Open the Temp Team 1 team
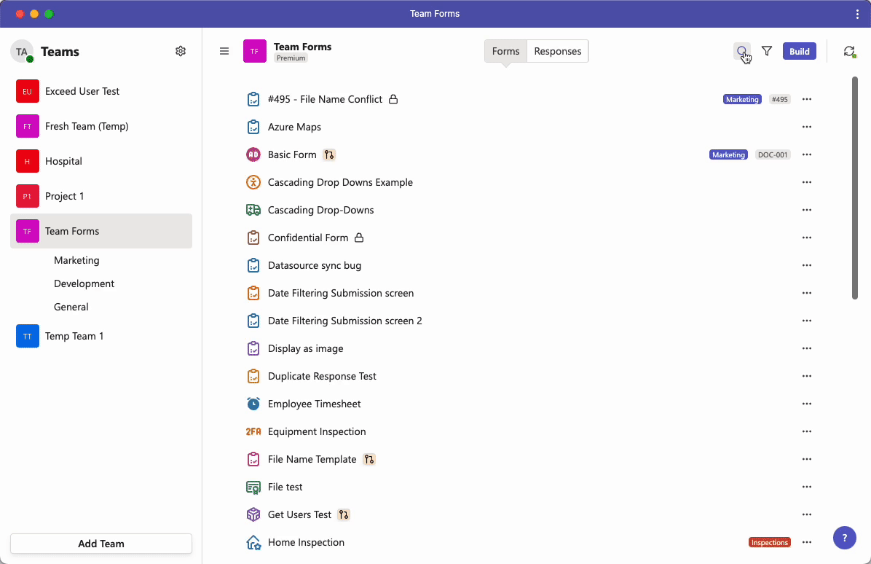 point(101,336)
